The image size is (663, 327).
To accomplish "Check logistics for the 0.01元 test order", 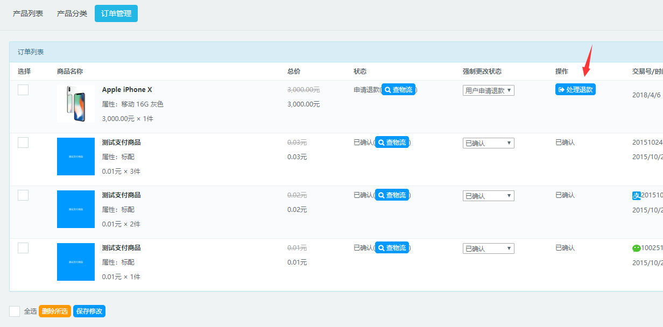I will (x=392, y=248).
